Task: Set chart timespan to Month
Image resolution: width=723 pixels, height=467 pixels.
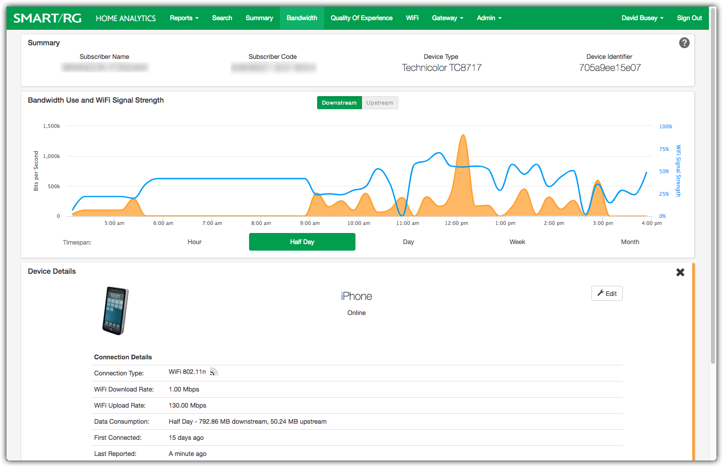Action: (629, 242)
